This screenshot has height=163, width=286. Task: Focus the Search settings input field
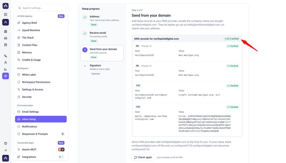(41, 8)
